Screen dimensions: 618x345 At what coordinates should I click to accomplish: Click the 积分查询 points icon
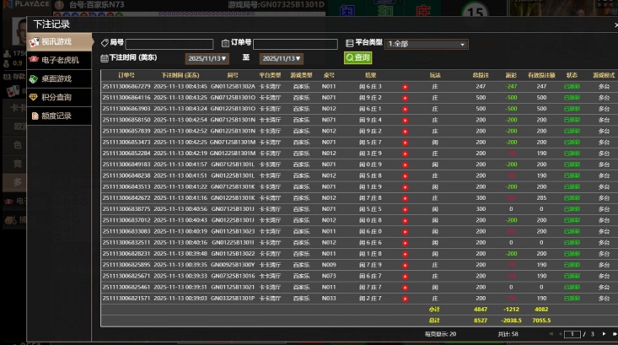point(34,98)
